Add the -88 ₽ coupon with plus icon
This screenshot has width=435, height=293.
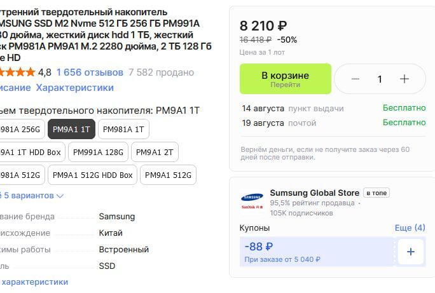(411, 252)
